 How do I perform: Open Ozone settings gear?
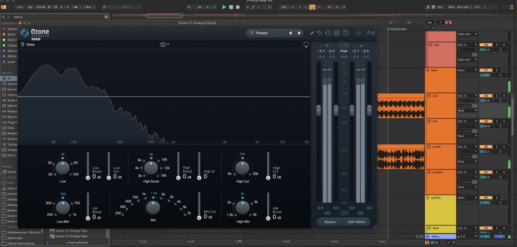tap(337, 33)
